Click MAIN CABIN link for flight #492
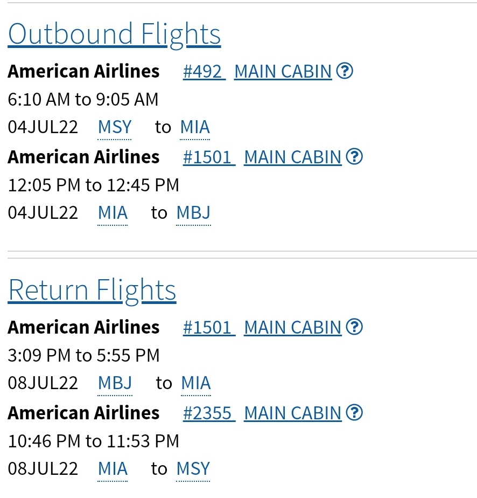477x498 pixels. pos(283,71)
